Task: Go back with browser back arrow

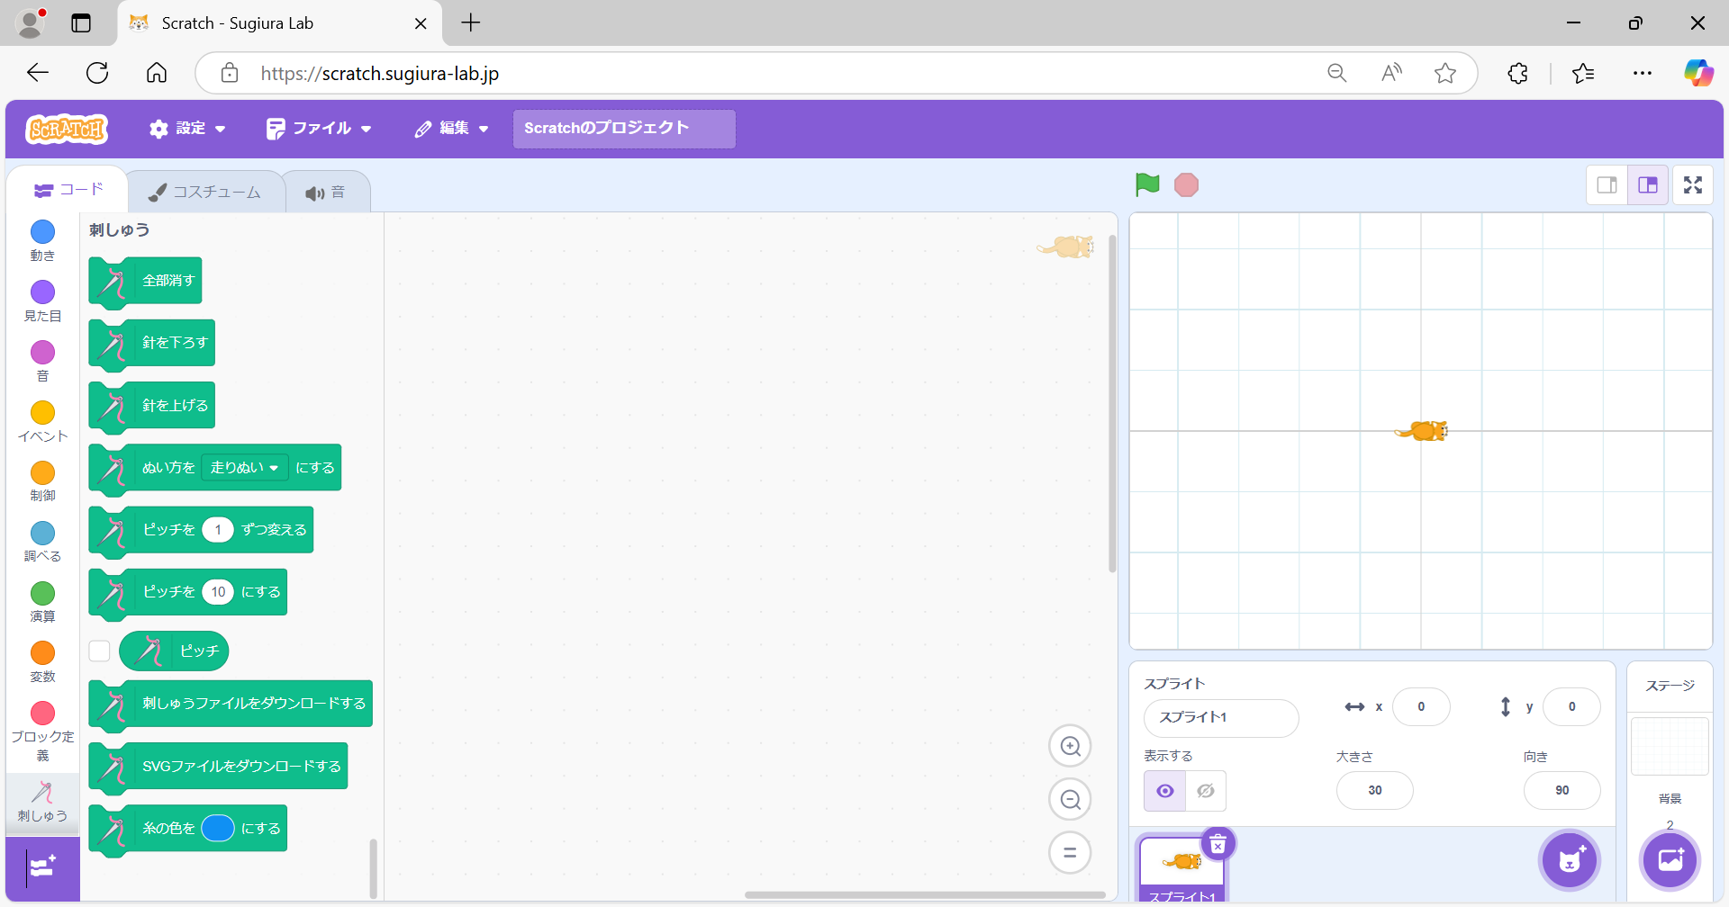Action: pyautogui.click(x=38, y=73)
